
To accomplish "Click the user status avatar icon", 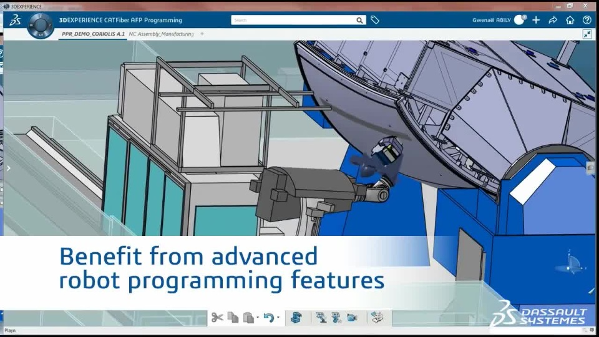I will [520, 20].
